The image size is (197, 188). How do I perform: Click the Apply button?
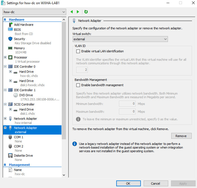click(183, 184)
